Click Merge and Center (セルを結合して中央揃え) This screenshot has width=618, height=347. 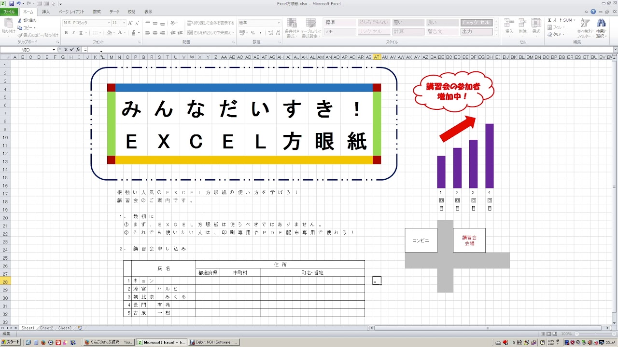tap(211, 33)
